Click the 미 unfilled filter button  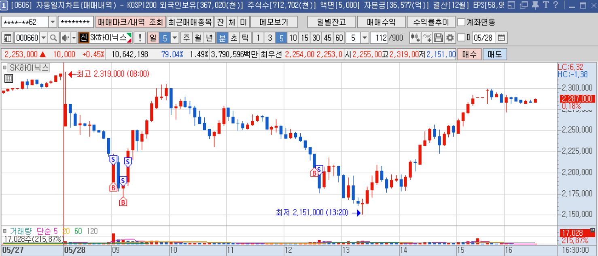point(243,22)
